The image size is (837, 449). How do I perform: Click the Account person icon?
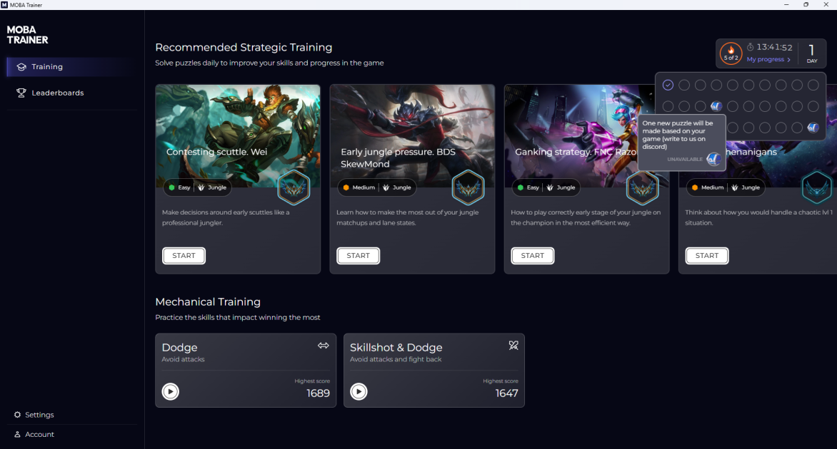pyautogui.click(x=18, y=434)
